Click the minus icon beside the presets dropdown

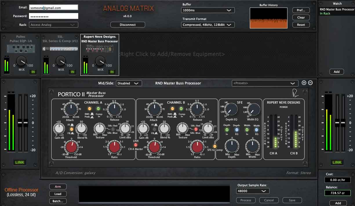click(310, 83)
